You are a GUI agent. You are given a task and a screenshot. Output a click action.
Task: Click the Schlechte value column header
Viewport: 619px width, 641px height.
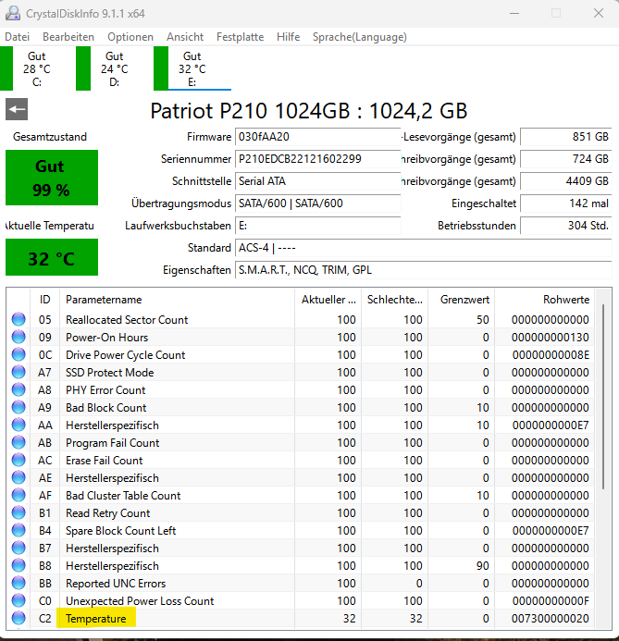395,300
